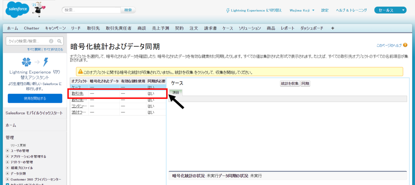This screenshot has height=185, width=415.
Task: Expand the テリトリーの管理 node
Action: click(x=8, y=162)
